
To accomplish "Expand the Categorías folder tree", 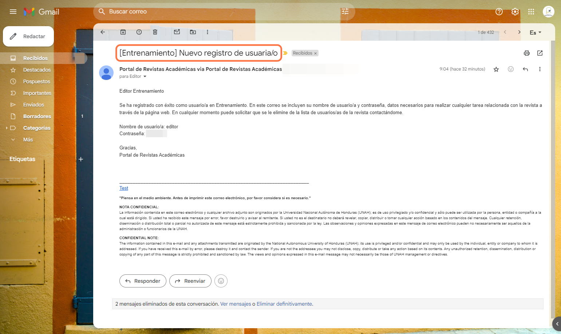I will click(x=7, y=128).
